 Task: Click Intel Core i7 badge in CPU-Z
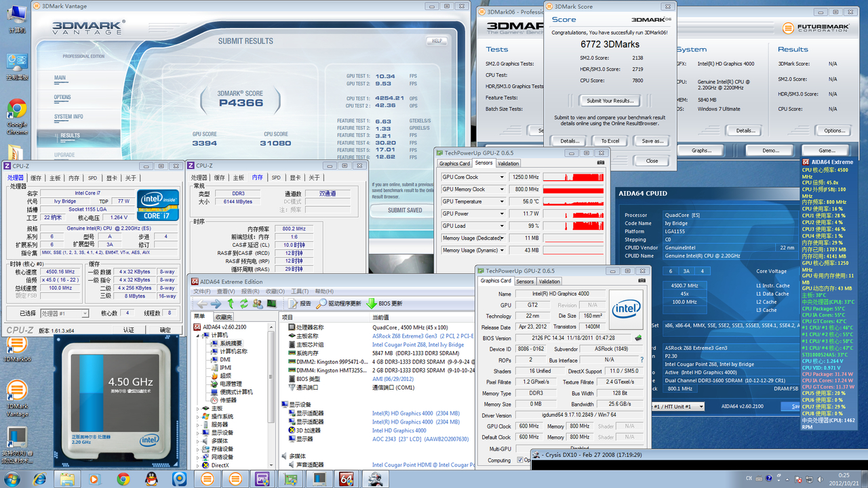(x=157, y=205)
